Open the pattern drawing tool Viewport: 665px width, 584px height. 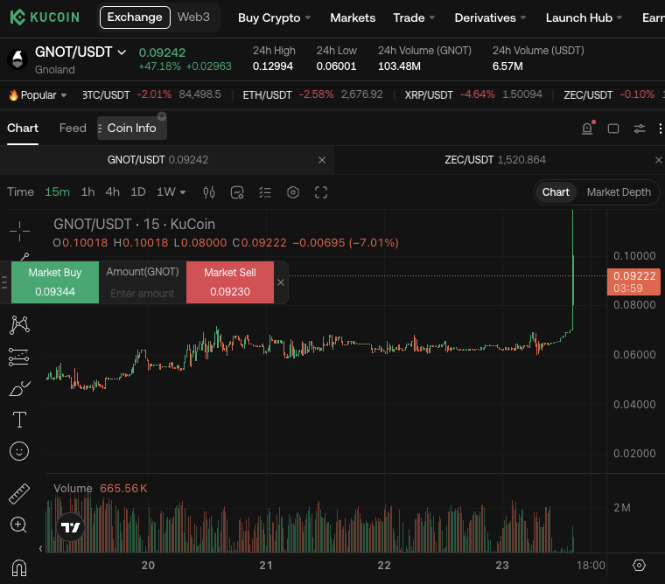coord(19,325)
